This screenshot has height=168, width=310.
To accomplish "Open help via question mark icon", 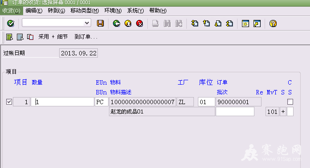I will (273, 23).
